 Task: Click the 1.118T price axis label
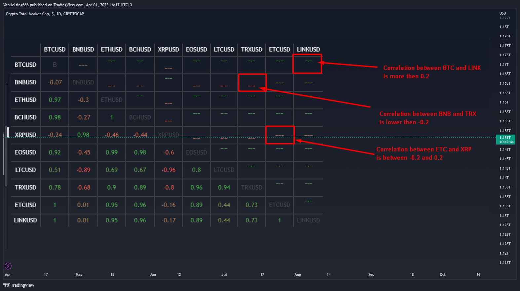(505, 263)
